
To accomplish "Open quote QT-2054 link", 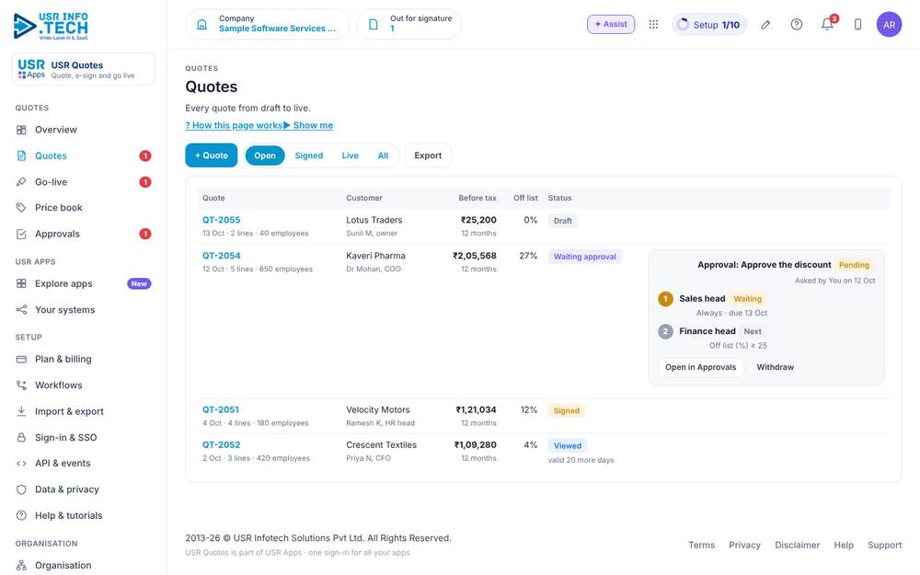I will point(221,256).
